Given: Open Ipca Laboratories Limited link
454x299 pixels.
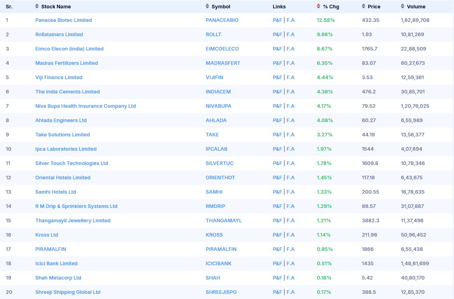Looking at the screenshot, I should click(66, 149).
